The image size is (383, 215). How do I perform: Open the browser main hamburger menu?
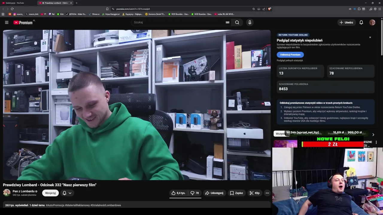coord(380,9)
